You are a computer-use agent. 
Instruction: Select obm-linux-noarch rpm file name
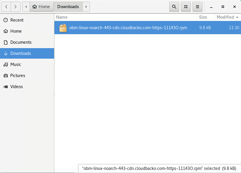128,28
